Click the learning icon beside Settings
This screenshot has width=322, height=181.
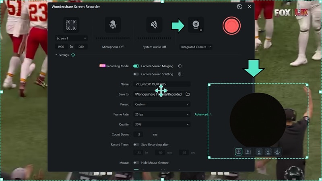[x=73, y=55]
